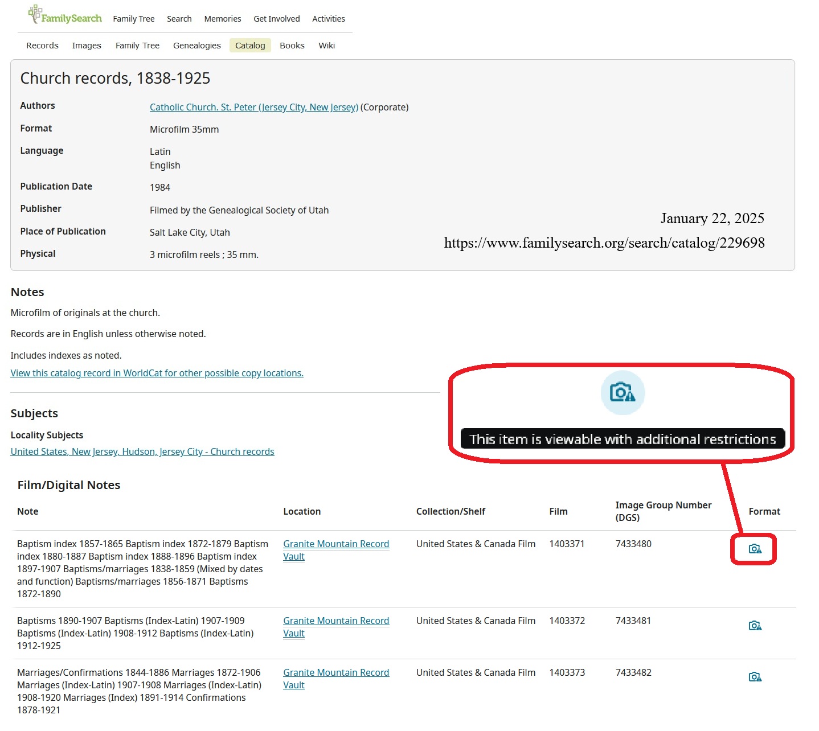Open the Get Involved menu
This screenshot has width=819, height=731.
coord(277,19)
